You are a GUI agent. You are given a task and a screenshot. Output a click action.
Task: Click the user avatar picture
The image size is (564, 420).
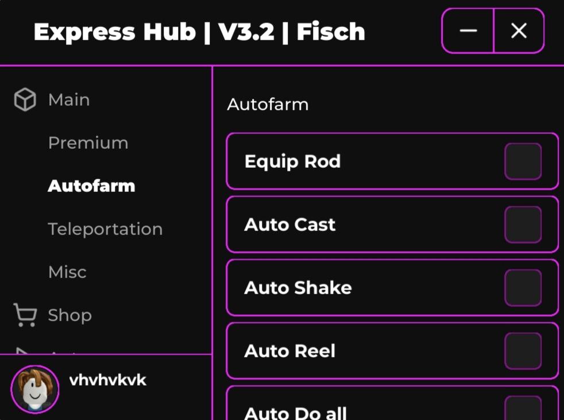(x=35, y=390)
